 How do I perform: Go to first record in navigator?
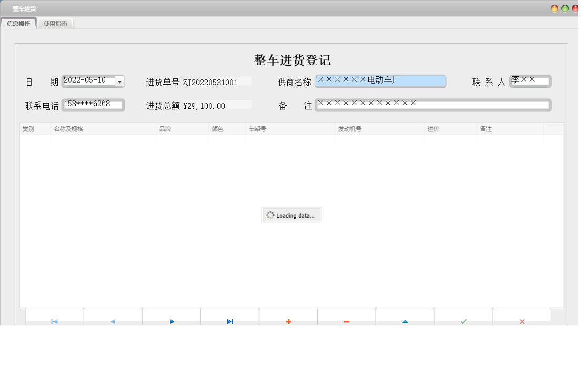[54, 321]
